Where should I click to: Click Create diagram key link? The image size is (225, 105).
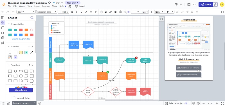pos(21,39)
